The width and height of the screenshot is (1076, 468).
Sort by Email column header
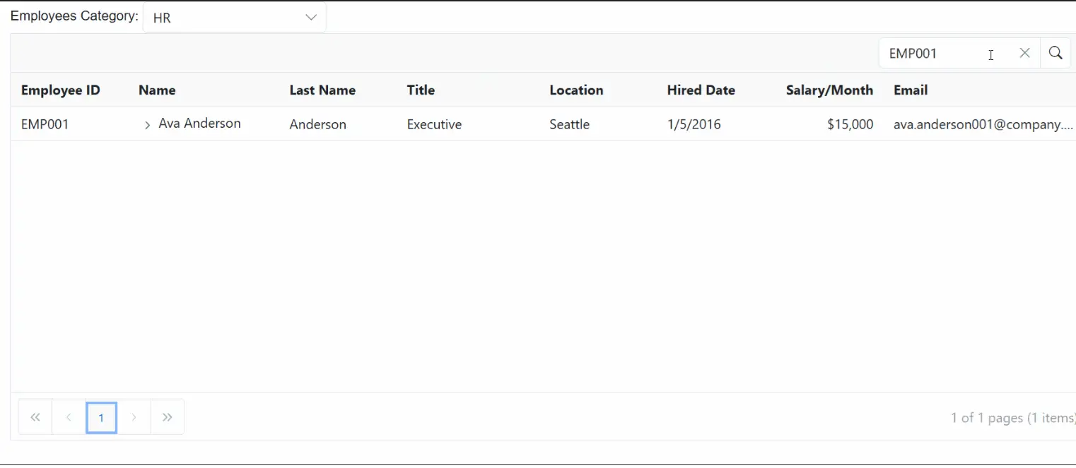[x=911, y=90]
